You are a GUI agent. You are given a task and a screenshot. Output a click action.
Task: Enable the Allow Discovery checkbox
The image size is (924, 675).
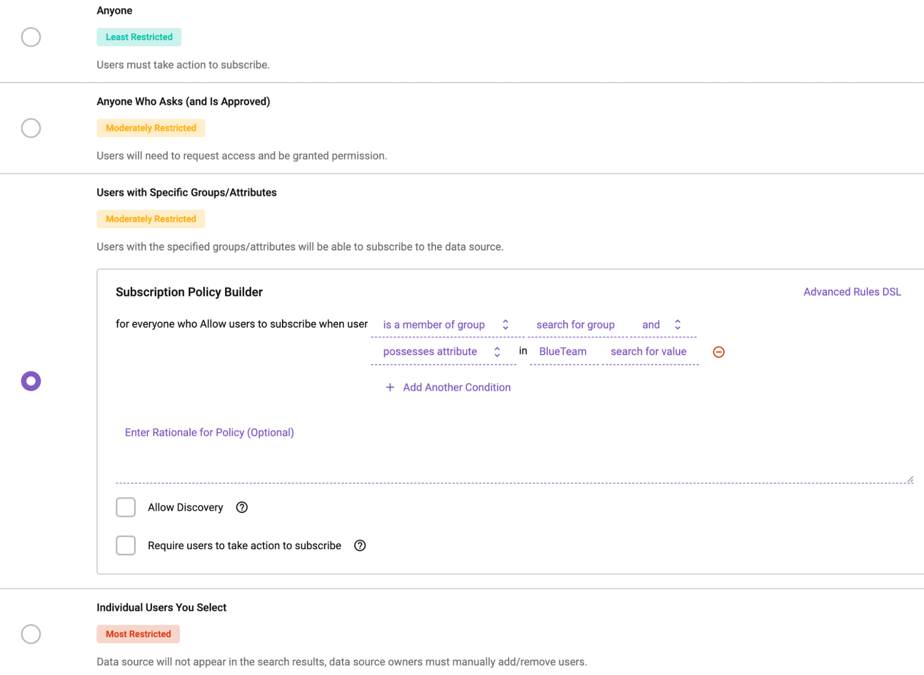click(126, 507)
